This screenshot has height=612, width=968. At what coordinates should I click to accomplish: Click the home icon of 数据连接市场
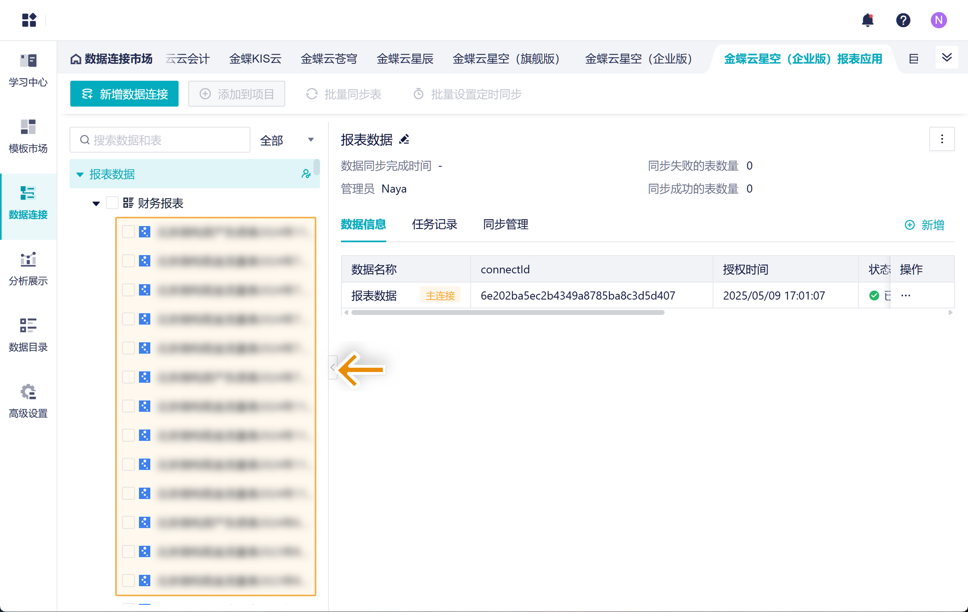click(76, 59)
